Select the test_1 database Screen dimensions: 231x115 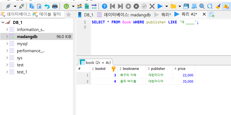click(x=22, y=72)
